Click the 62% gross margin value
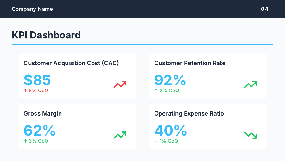The image size is (285, 161). point(40,131)
